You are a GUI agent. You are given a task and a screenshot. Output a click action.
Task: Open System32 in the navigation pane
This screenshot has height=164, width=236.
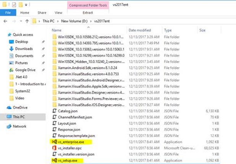pos(23,91)
